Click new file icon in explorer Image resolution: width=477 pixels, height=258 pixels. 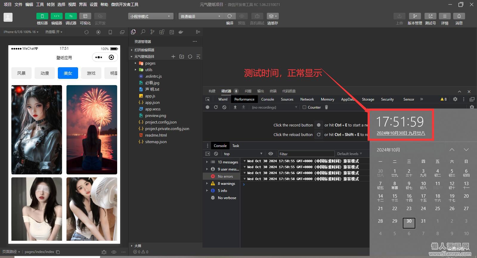pos(173,57)
